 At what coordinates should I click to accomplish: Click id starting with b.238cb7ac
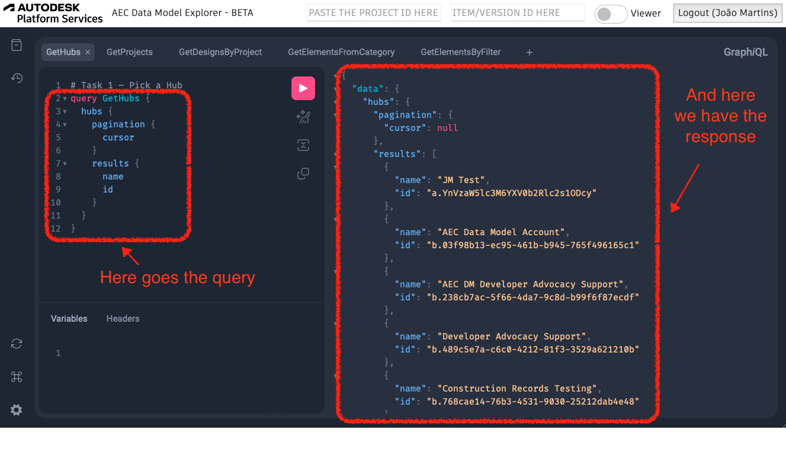point(533,297)
